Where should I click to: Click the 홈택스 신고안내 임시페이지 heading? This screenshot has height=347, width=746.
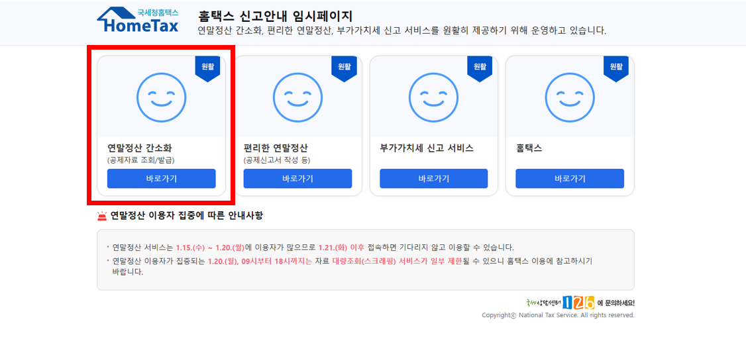275,16
